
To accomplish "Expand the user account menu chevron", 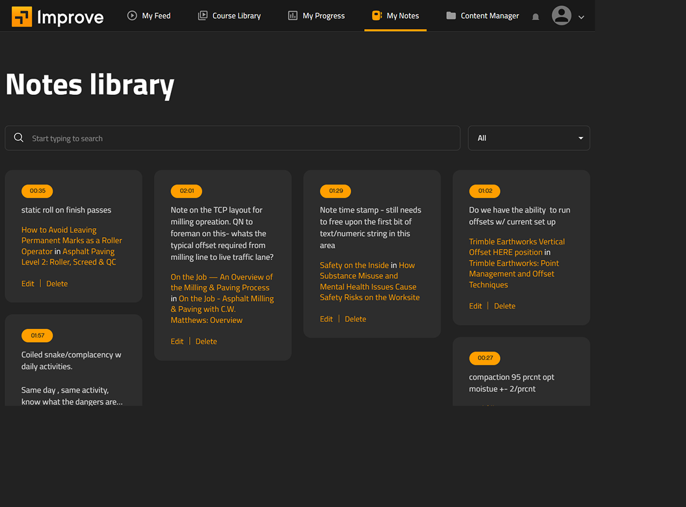I will coord(581,18).
